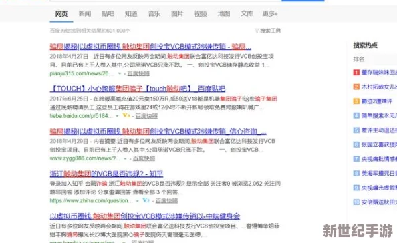Expand dropdown arrow after pianju315.com URL
Screen dimensions: 397x243
coord(120,74)
